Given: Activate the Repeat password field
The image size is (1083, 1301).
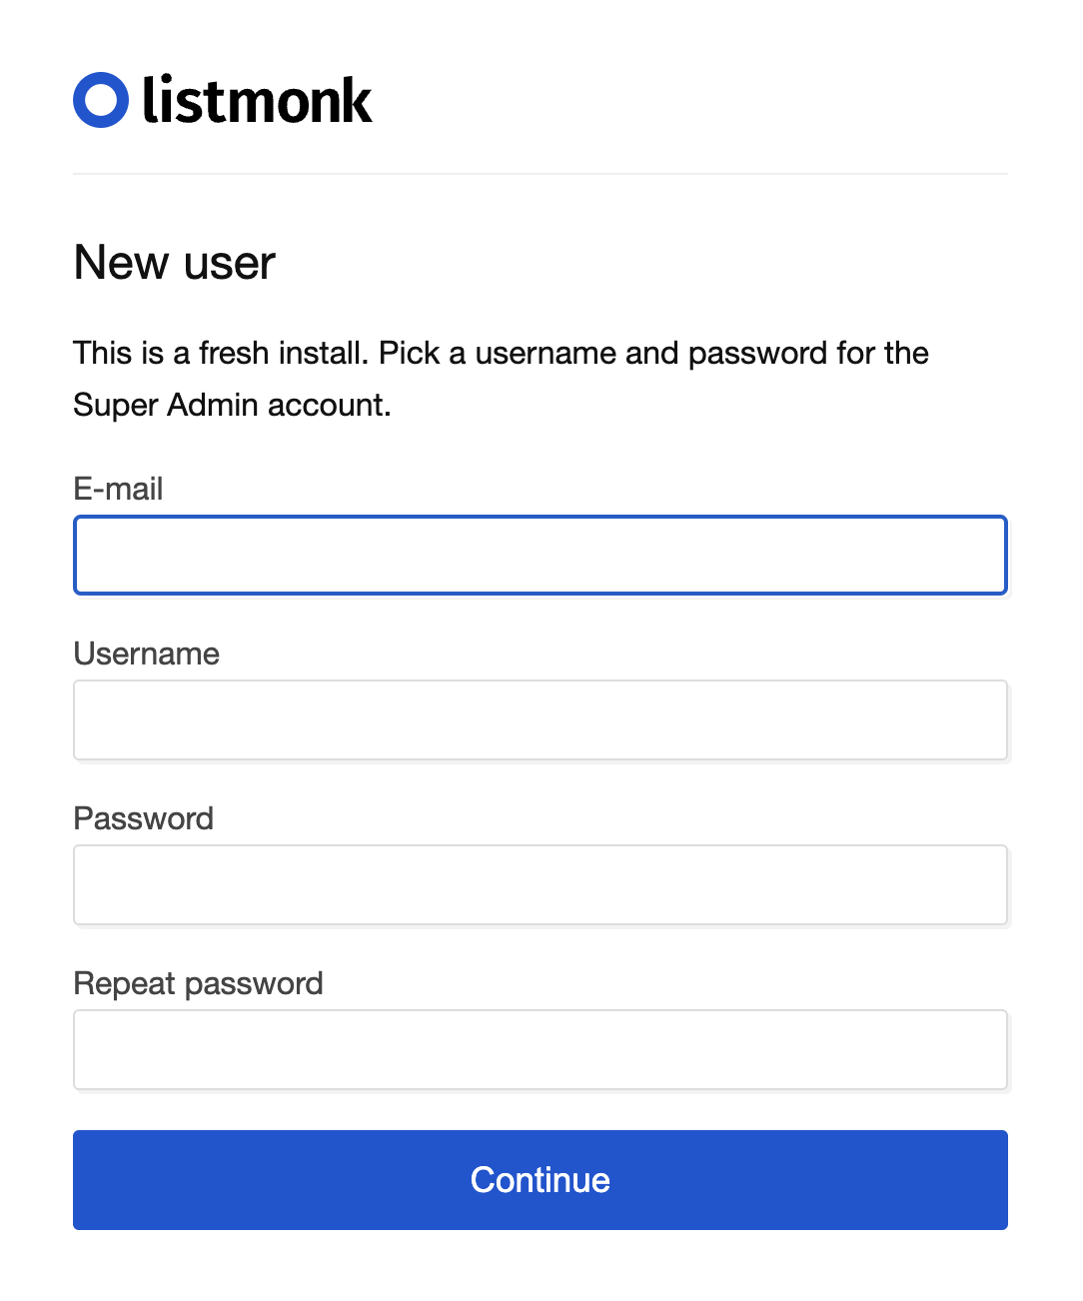Looking at the screenshot, I should [540, 1050].
